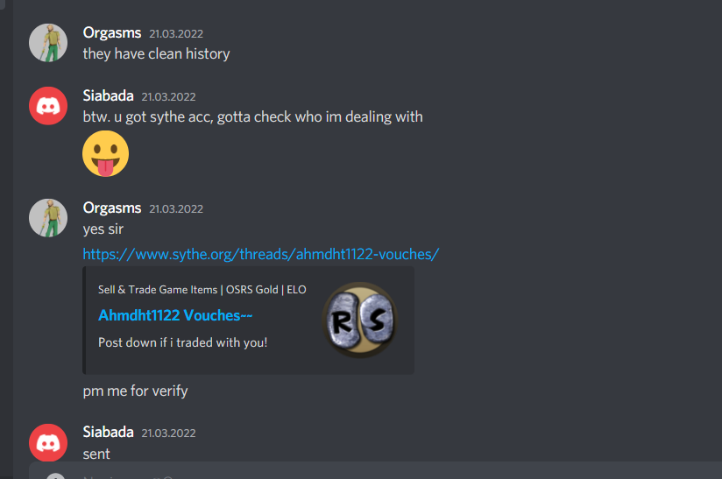
Task: Click the attachment plus icon in message bar
Action: click(56, 476)
